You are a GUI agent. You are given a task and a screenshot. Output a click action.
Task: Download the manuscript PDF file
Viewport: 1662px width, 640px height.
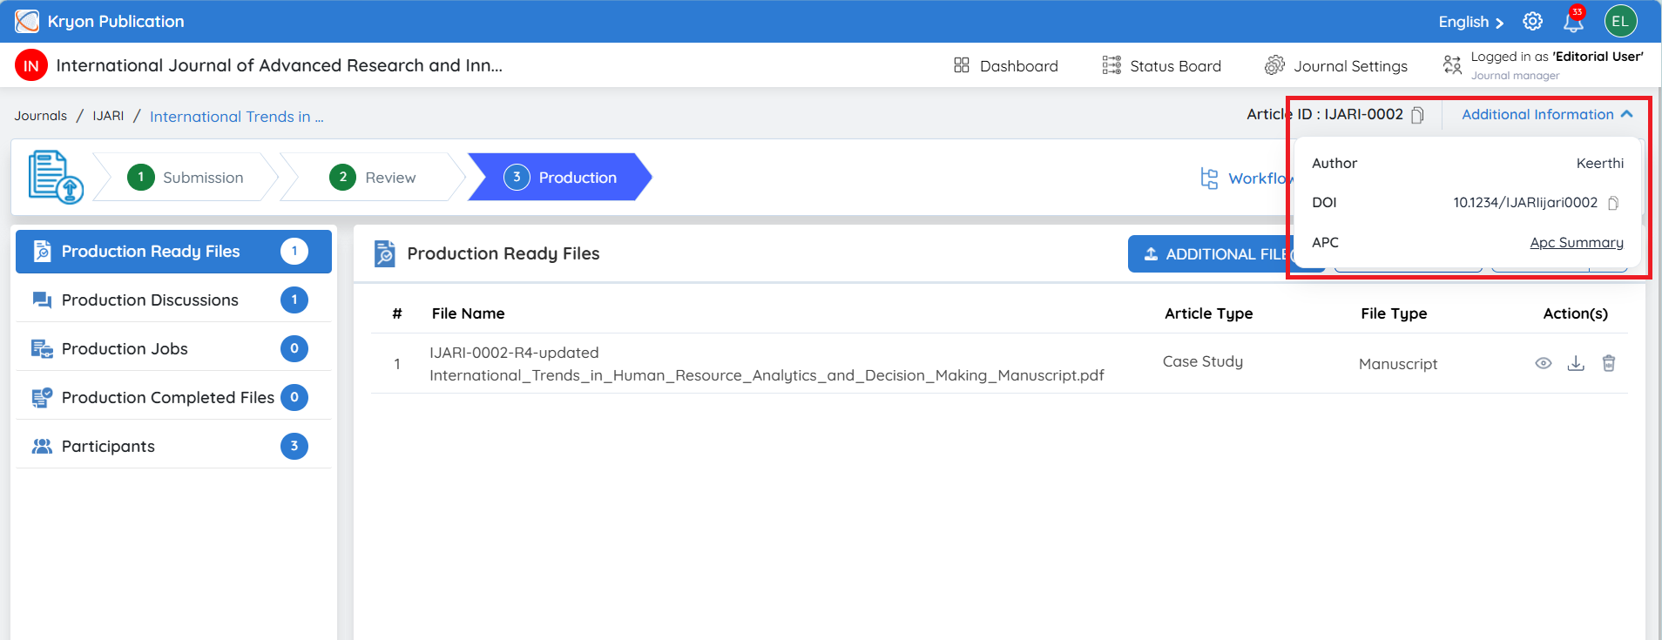1576,363
